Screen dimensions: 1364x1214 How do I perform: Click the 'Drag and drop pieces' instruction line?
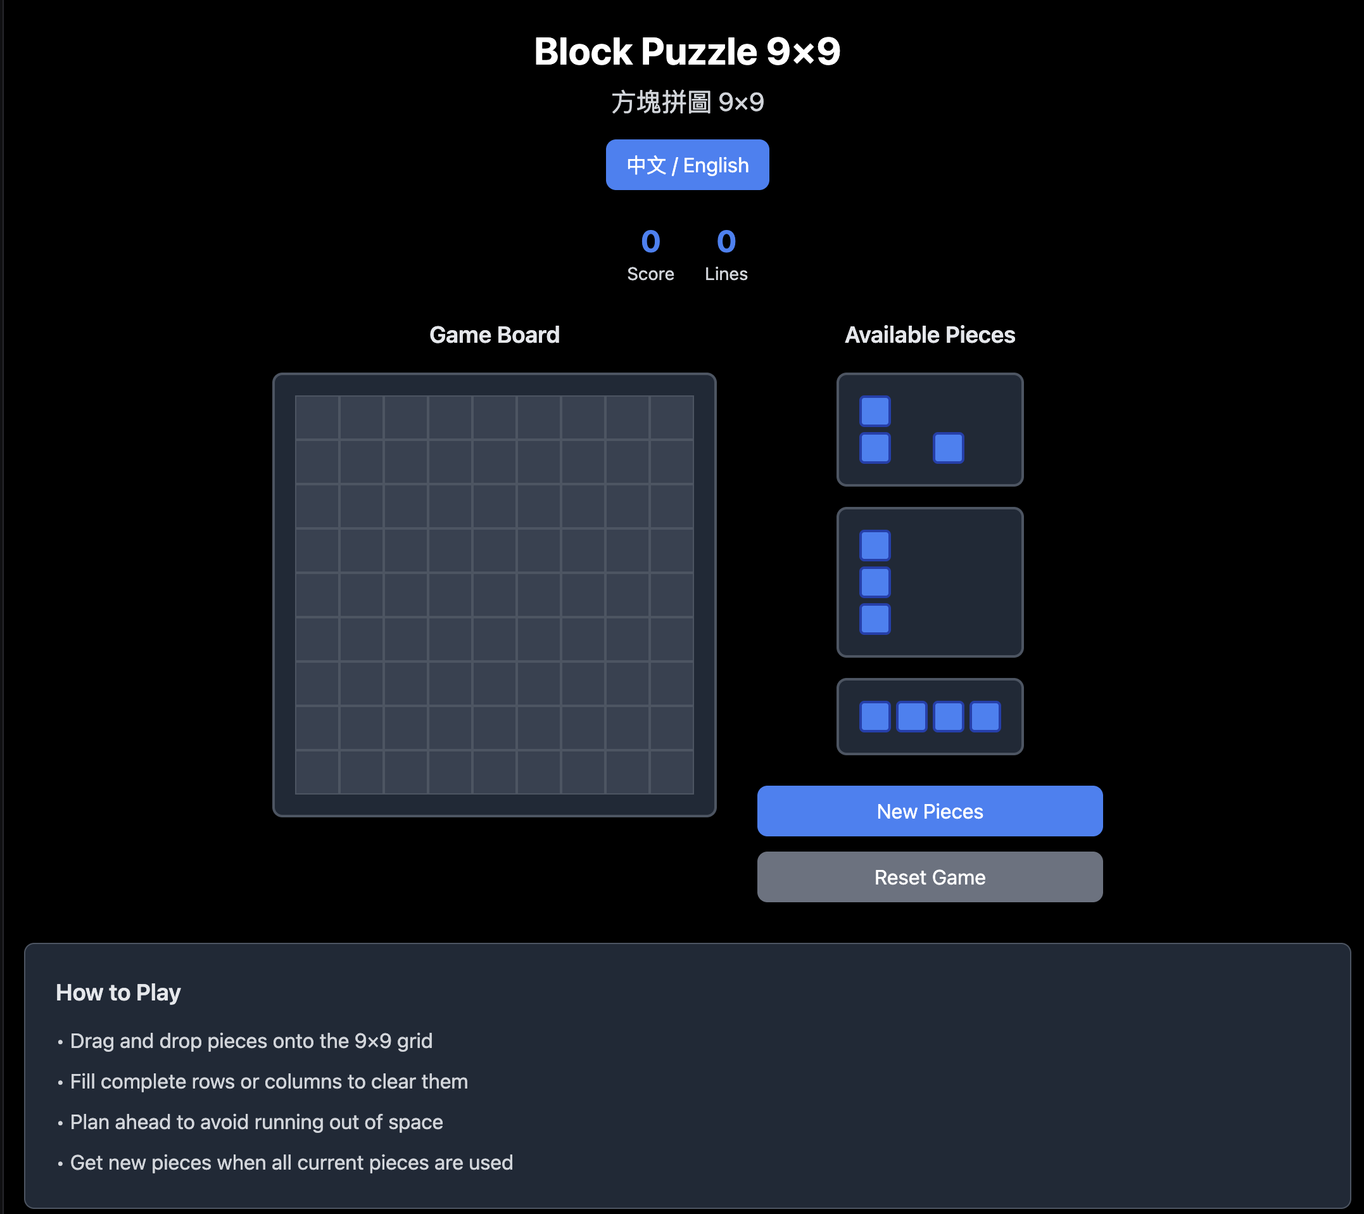coord(251,1040)
